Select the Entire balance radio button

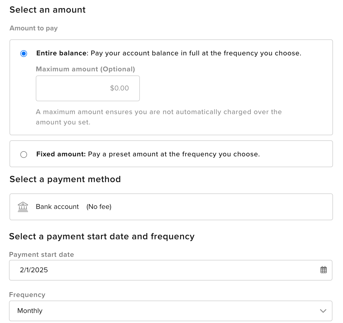click(x=24, y=54)
